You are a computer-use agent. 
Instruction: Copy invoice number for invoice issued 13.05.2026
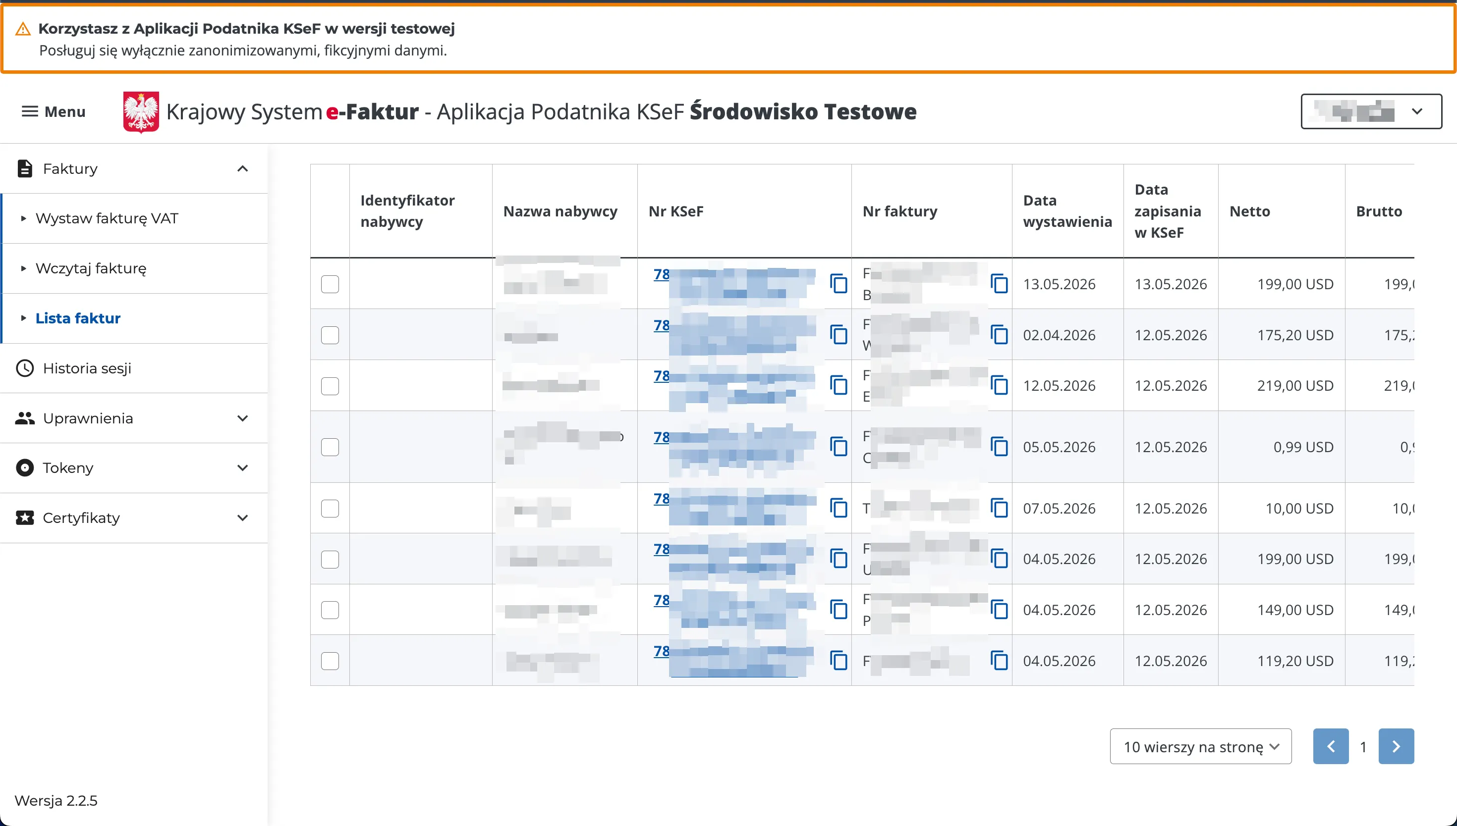click(999, 284)
